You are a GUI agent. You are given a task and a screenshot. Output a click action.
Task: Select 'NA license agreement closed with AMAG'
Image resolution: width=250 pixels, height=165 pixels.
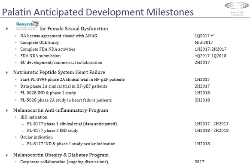[x=58, y=36]
